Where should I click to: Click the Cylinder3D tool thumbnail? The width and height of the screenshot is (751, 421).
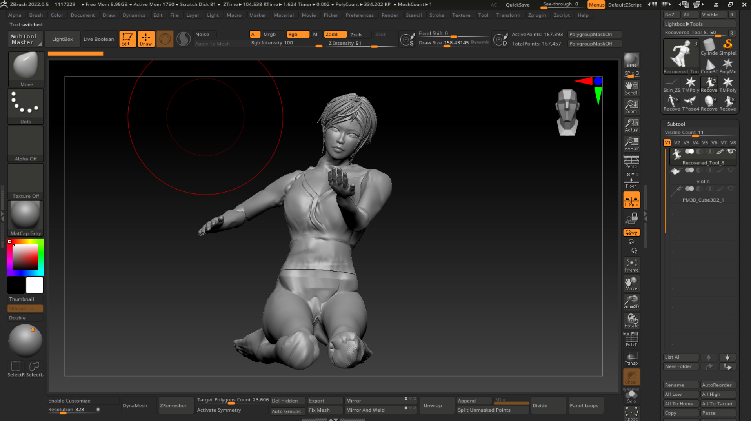pyautogui.click(x=709, y=47)
